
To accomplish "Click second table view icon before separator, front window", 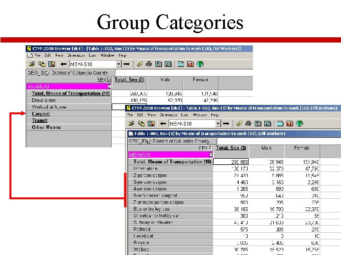I will (268, 124).
